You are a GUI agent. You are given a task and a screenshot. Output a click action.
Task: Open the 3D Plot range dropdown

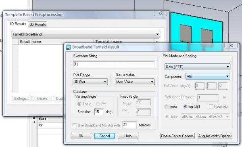(x=90, y=82)
